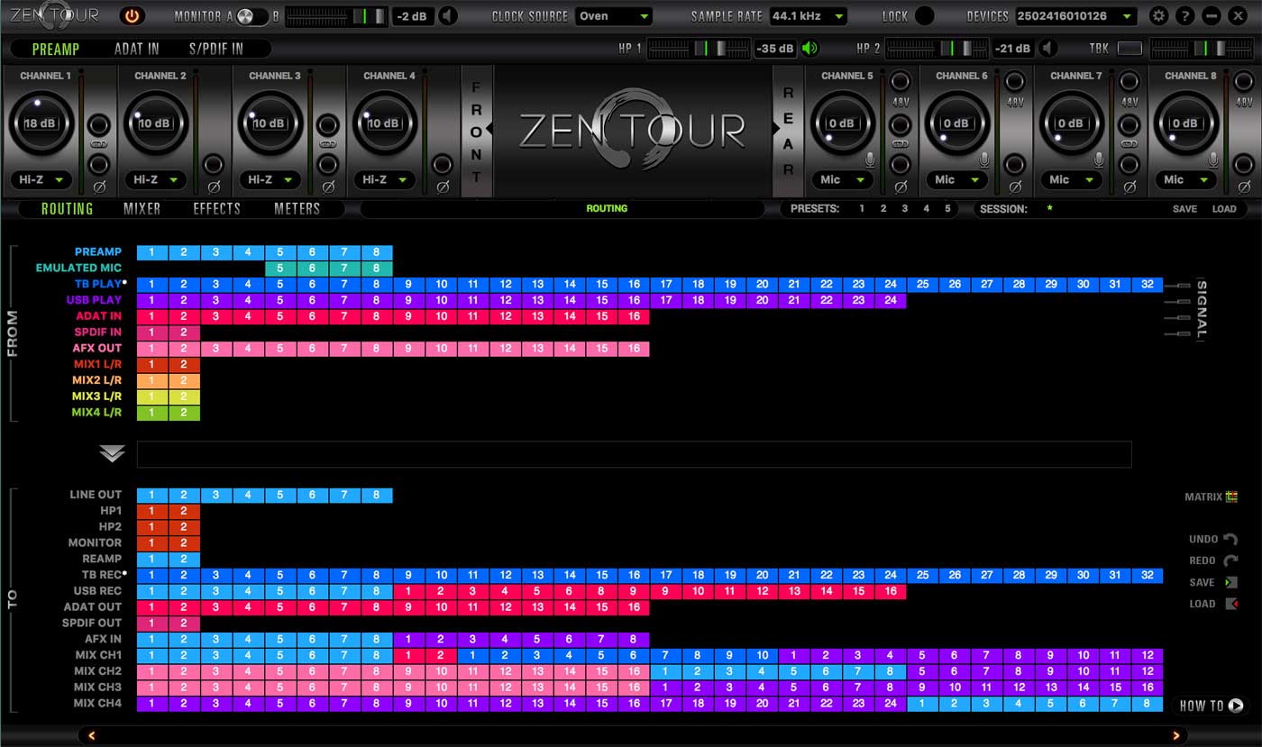1262x747 pixels.
Task: Click the empty routing info field
Action: 634,454
